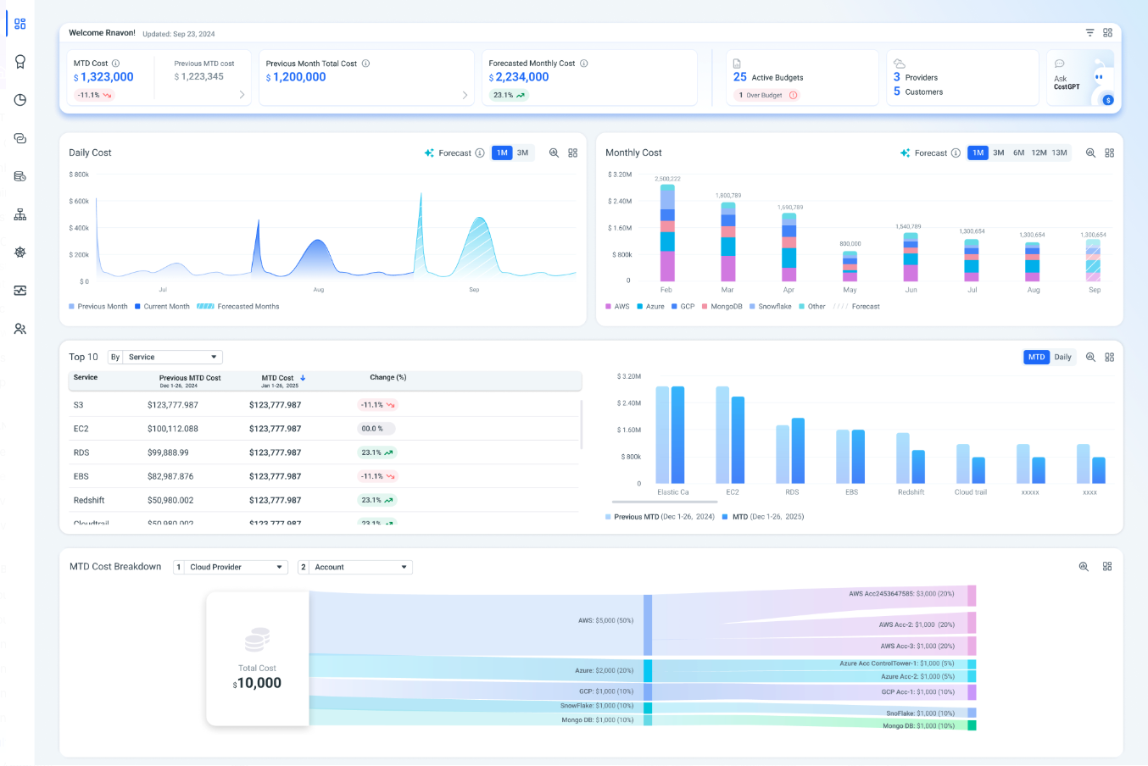Screen dimensions: 1148x766
Task: Expand Previous Month Total Cost card chevron
Action: [x=465, y=95]
